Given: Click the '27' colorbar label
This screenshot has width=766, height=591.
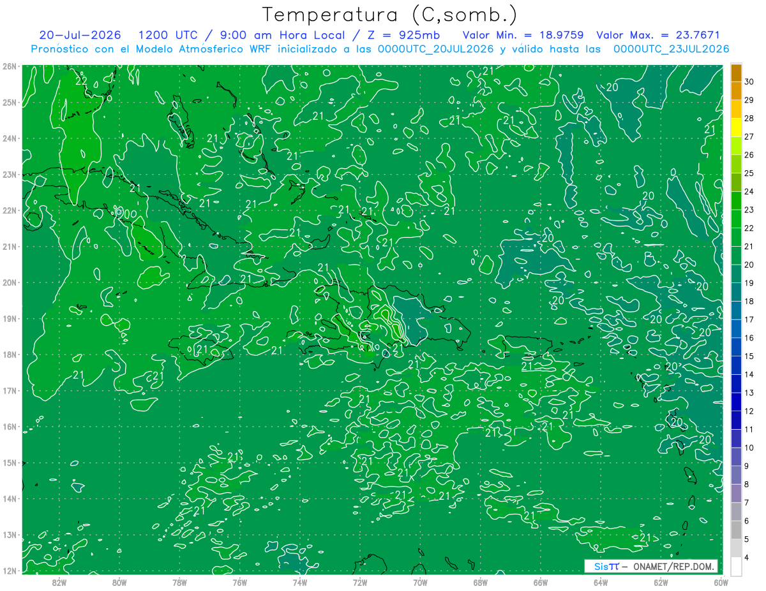Looking at the screenshot, I should click(749, 136).
